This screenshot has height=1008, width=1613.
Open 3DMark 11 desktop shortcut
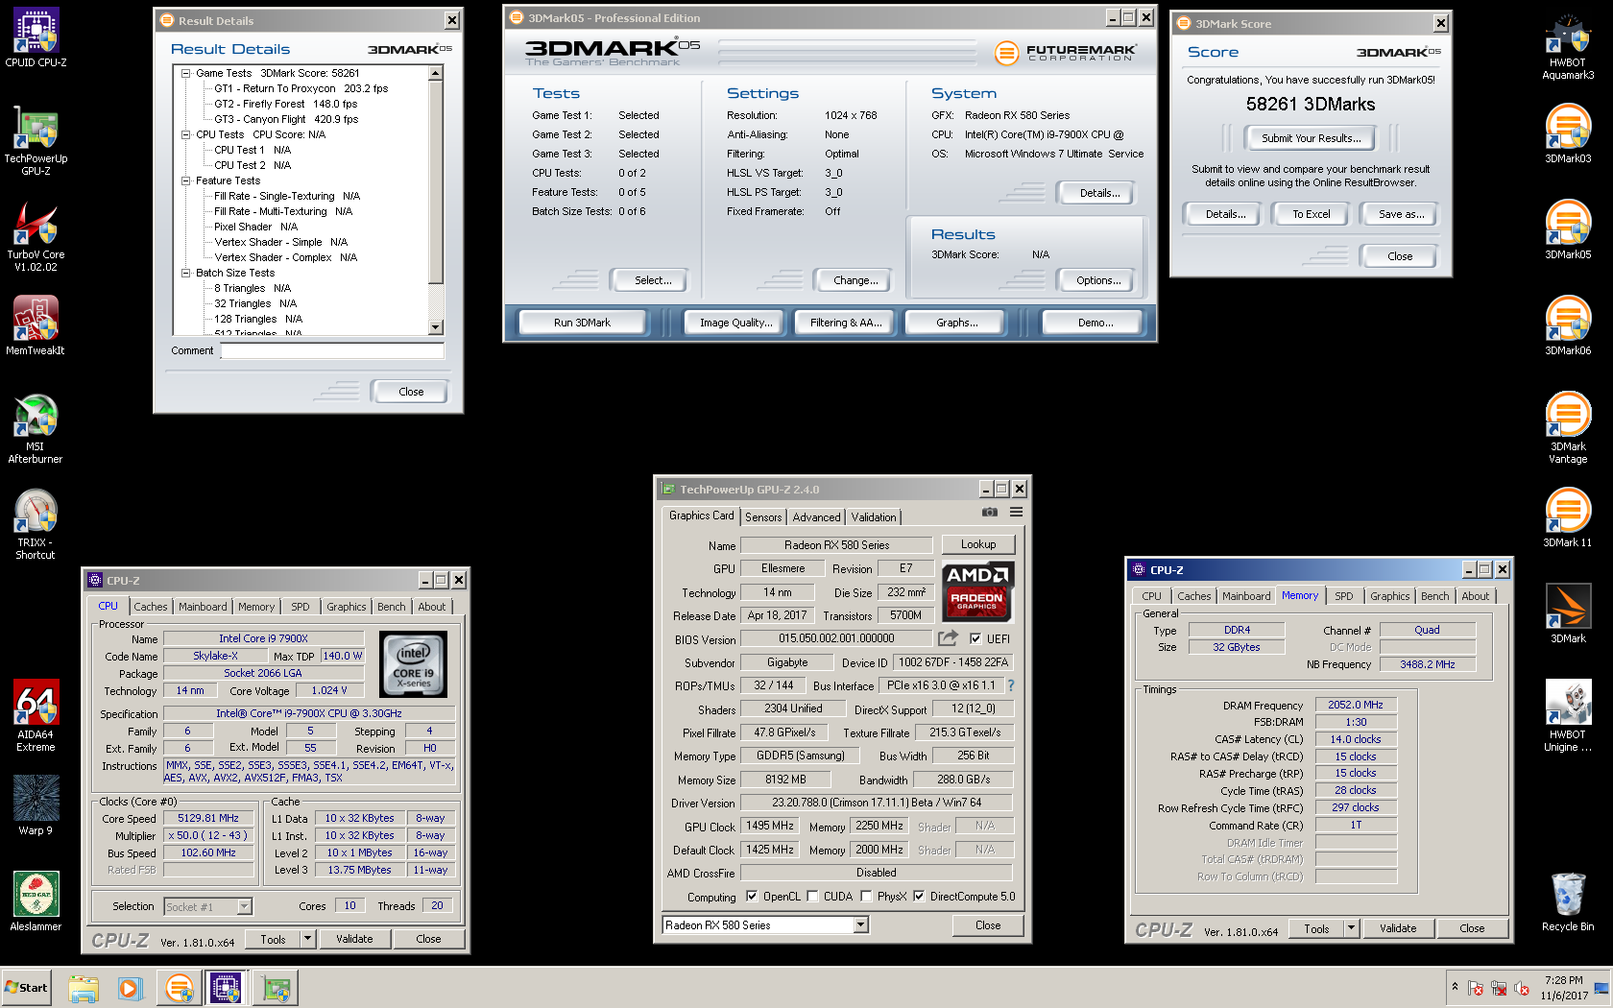[x=1568, y=517]
